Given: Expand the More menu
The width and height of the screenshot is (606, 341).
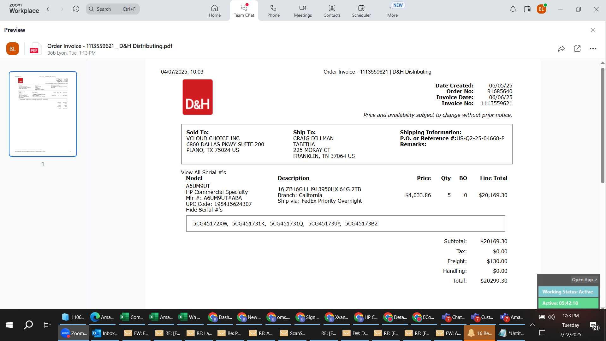Looking at the screenshot, I should click(x=392, y=11).
